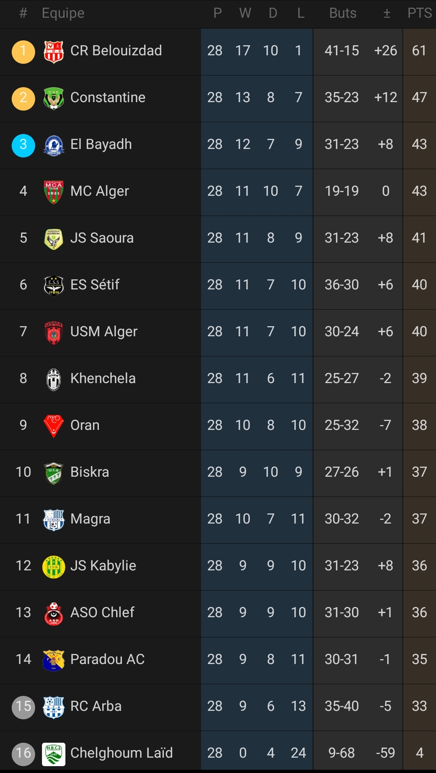Sort standings by Buts column header

point(343,13)
